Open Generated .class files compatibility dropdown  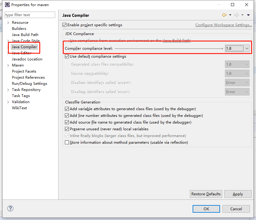[237, 64]
